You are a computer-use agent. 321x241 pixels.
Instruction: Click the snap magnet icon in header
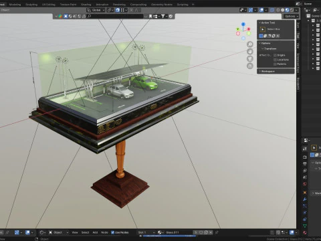118,10
